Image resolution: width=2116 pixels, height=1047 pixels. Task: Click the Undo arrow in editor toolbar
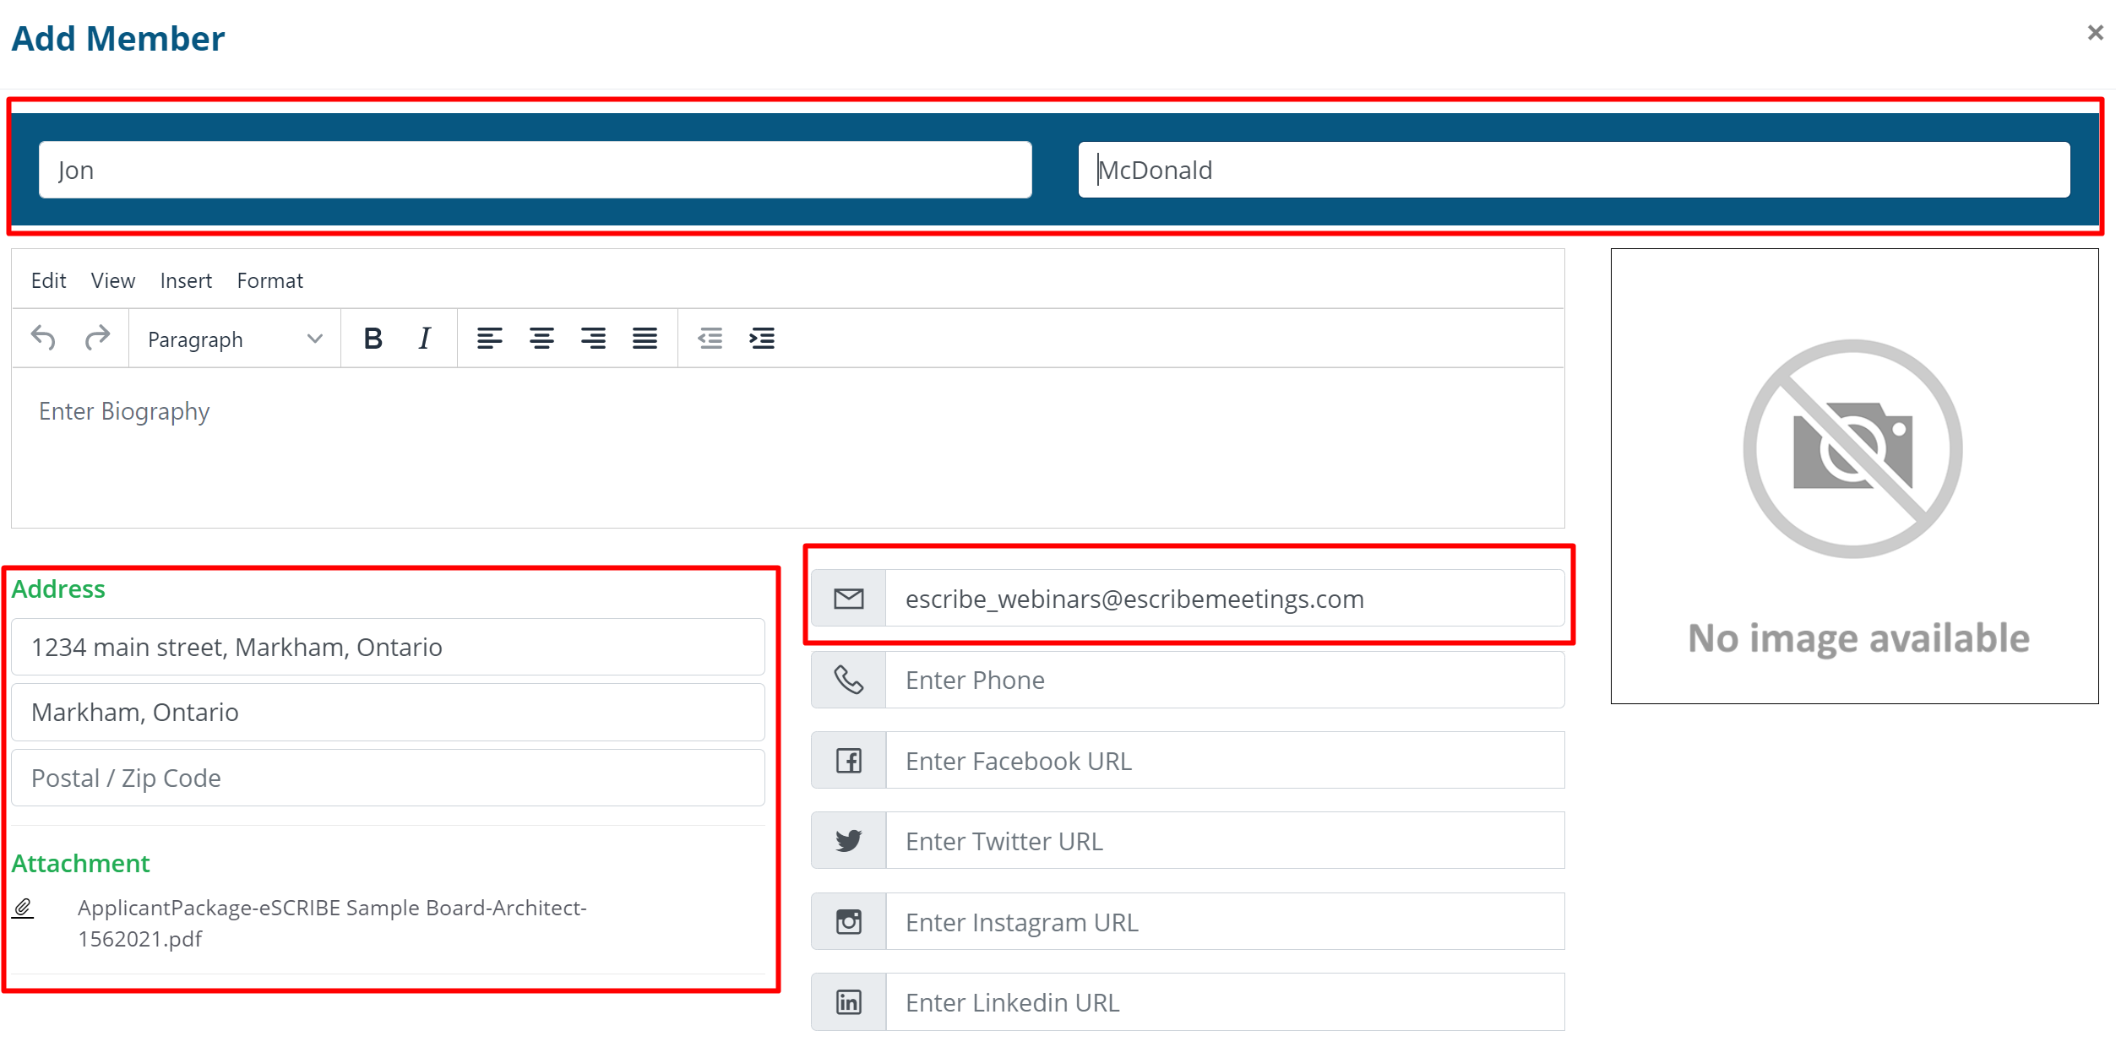click(x=43, y=339)
